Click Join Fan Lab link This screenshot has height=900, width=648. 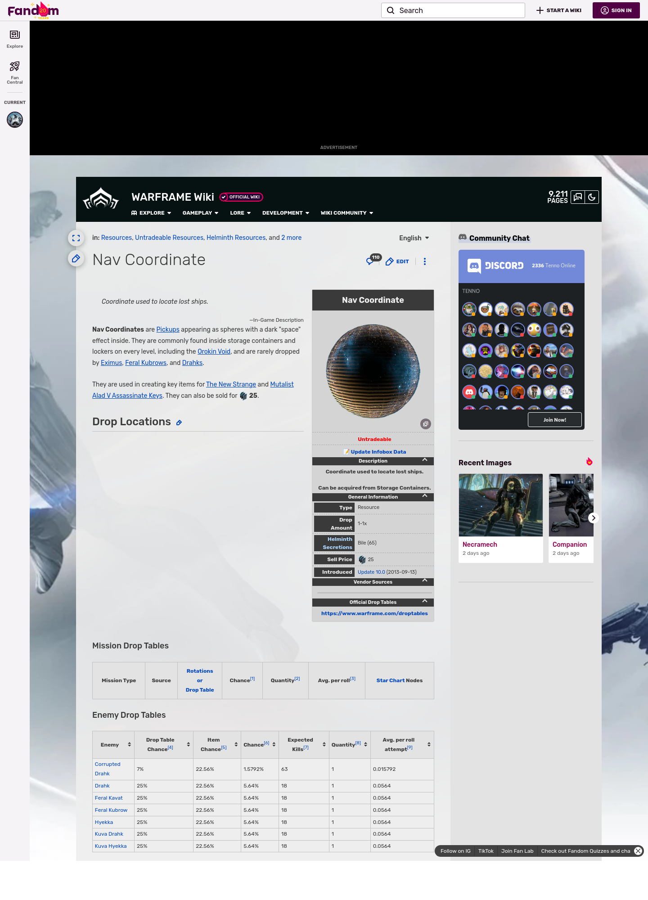[x=517, y=851]
